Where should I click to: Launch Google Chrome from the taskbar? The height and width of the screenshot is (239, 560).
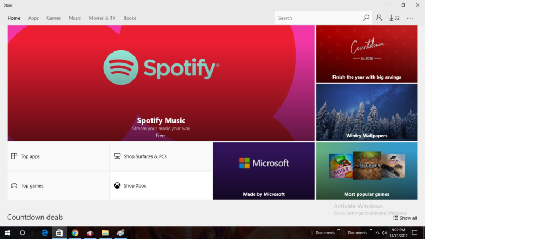(x=74, y=233)
